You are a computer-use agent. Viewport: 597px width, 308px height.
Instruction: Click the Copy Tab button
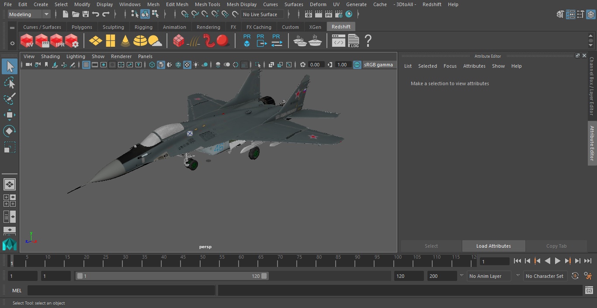[556, 246]
